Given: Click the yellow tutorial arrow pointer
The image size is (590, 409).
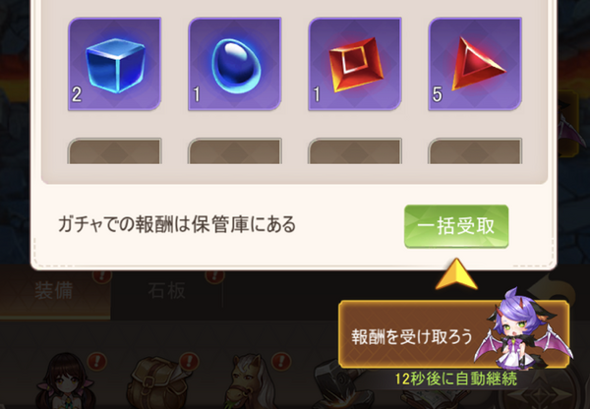Looking at the screenshot, I should pos(456,274).
